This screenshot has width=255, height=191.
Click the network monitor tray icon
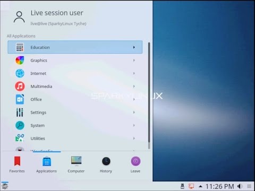[191, 186]
